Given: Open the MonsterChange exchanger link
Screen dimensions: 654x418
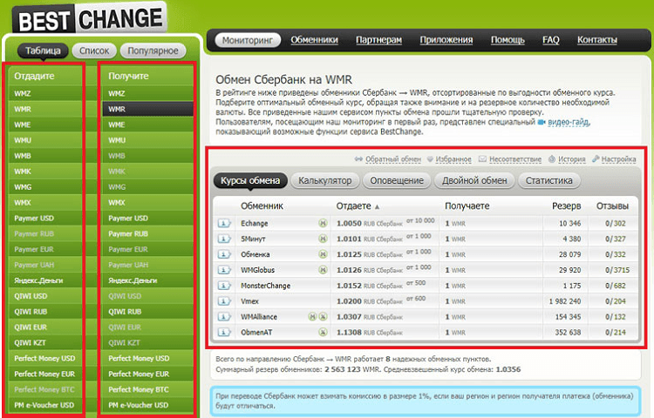Looking at the screenshot, I should coord(265,286).
